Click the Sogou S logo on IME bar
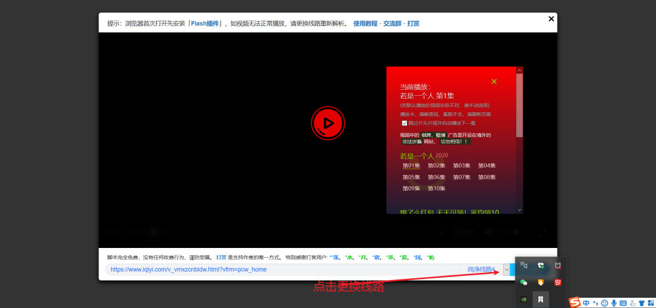The height and width of the screenshot is (308, 656). click(x=576, y=302)
